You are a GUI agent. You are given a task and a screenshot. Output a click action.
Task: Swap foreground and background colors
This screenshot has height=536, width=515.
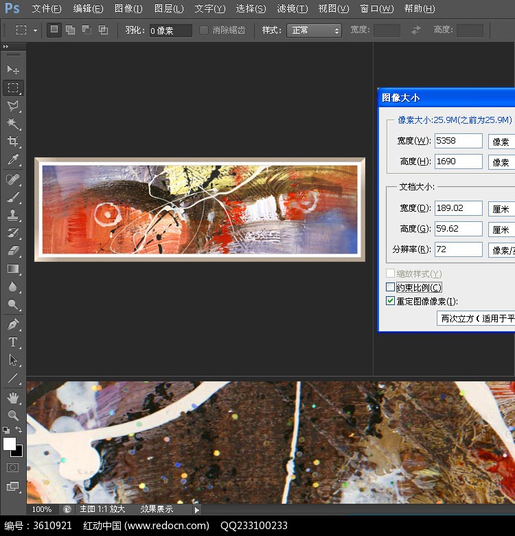(x=19, y=429)
